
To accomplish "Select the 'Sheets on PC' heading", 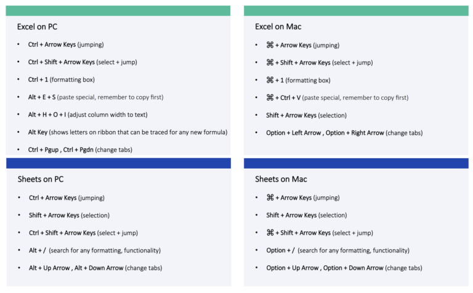I will tap(40, 179).
